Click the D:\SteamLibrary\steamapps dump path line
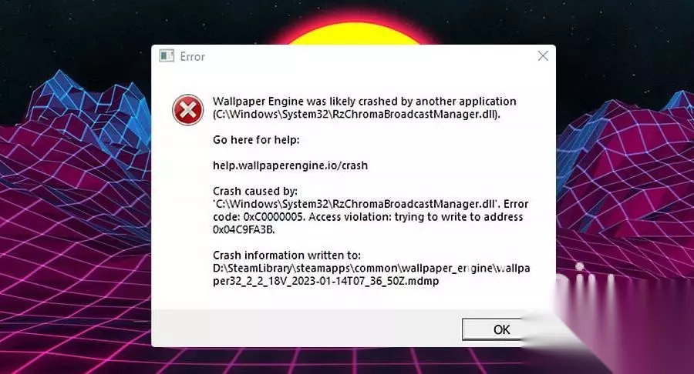This screenshot has height=374, width=694. 372,268
